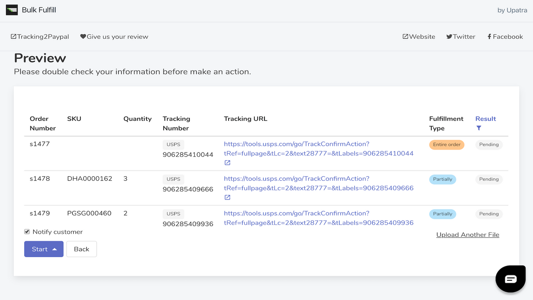Open the Twitter link
This screenshot has height=300, width=533.
[x=461, y=37]
